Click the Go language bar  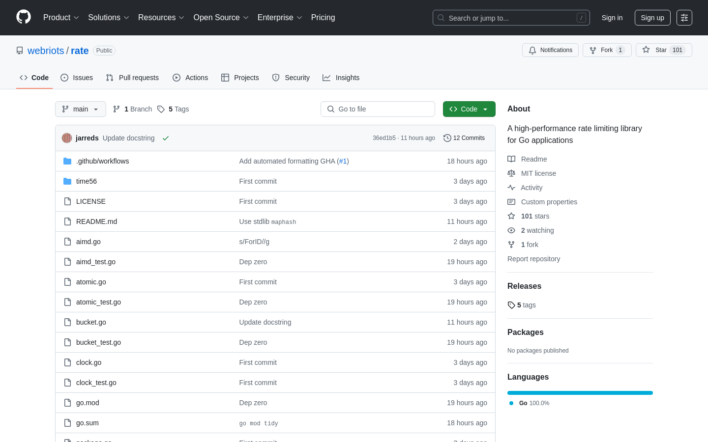(580, 393)
